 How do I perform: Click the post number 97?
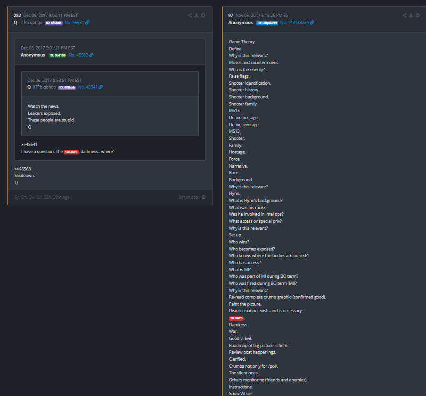230,16
